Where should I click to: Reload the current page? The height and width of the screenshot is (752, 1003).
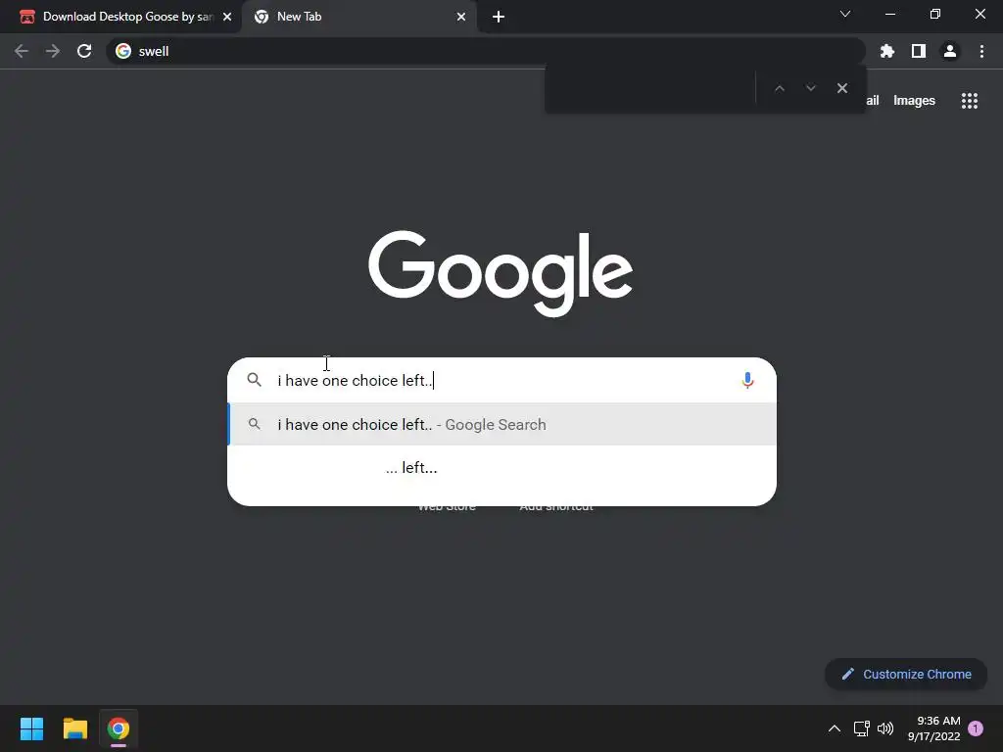coord(84,51)
